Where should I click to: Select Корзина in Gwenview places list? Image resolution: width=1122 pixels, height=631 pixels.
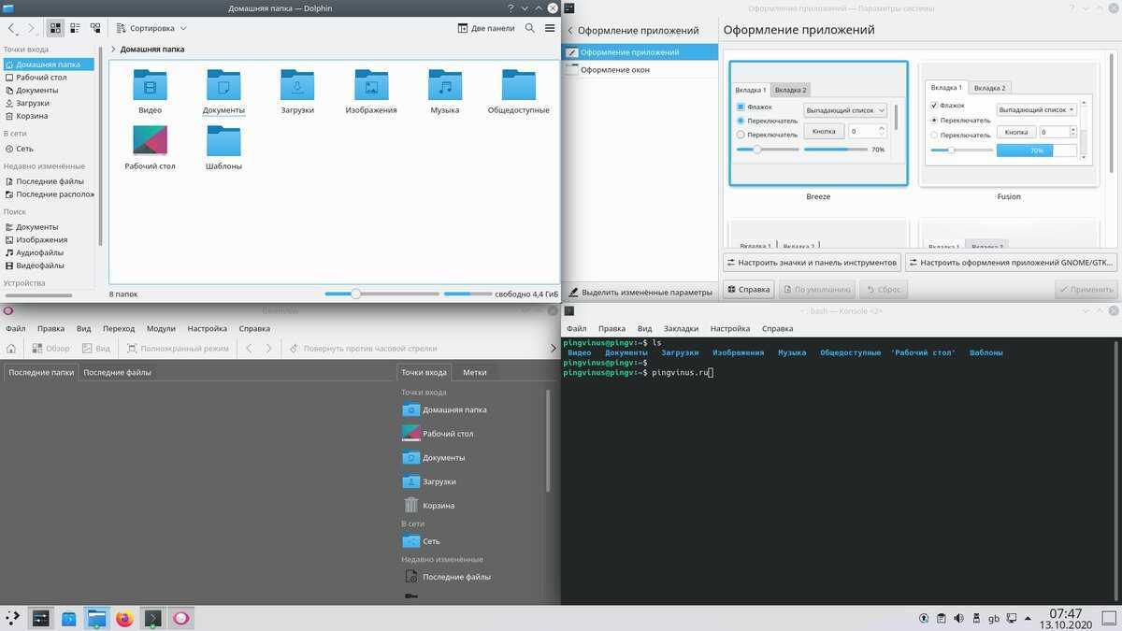point(428,505)
